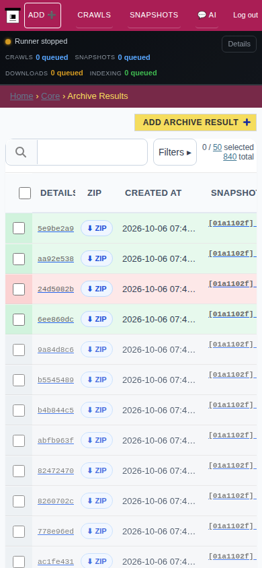Check the row 6ee860dc checkbox
Screen dimensions: 262x568
click(19, 320)
